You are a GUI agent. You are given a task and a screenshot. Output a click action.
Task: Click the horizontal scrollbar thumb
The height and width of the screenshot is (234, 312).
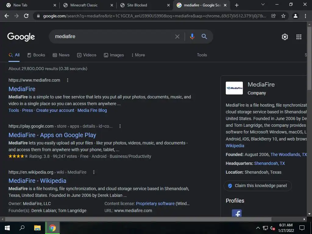[x=138, y=219]
